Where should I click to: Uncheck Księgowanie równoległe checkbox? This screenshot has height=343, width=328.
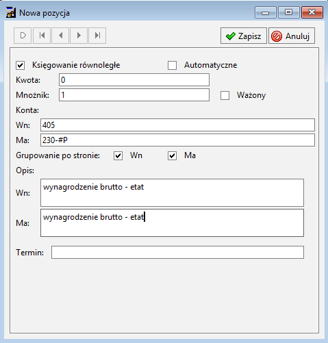(21, 65)
